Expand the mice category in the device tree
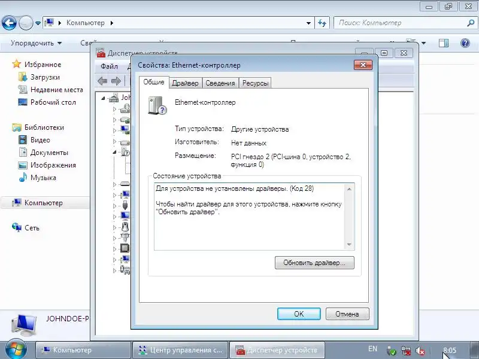This screenshot has width=479, height=359. pos(114,227)
